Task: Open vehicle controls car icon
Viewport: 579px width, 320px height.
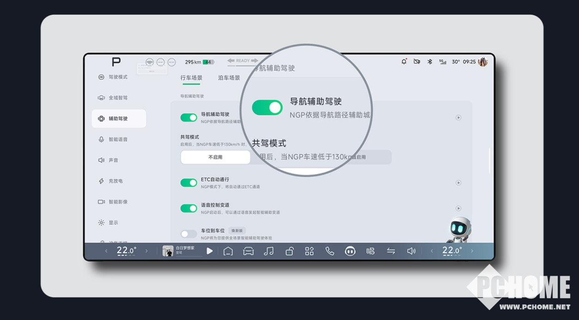Action: click(248, 251)
